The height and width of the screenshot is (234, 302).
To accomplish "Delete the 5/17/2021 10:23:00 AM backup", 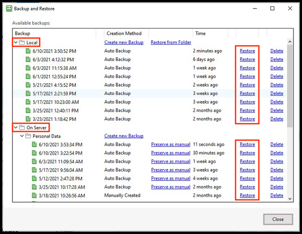I will click(x=277, y=102).
